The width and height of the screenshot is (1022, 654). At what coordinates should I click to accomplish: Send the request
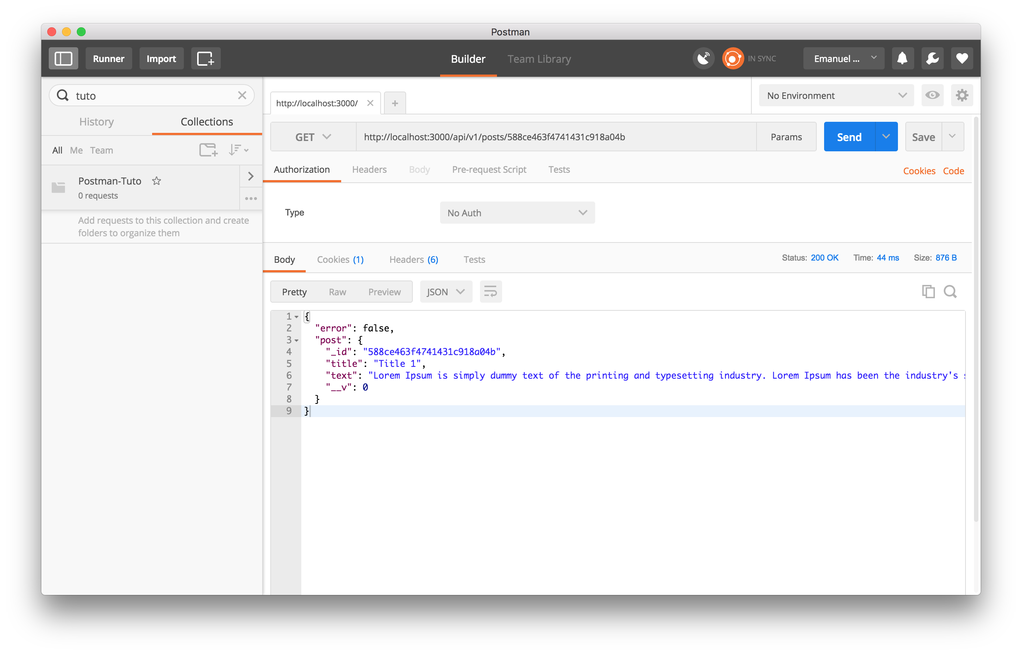pyautogui.click(x=849, y=137)
